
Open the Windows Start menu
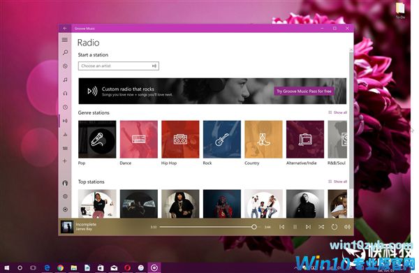7,267
